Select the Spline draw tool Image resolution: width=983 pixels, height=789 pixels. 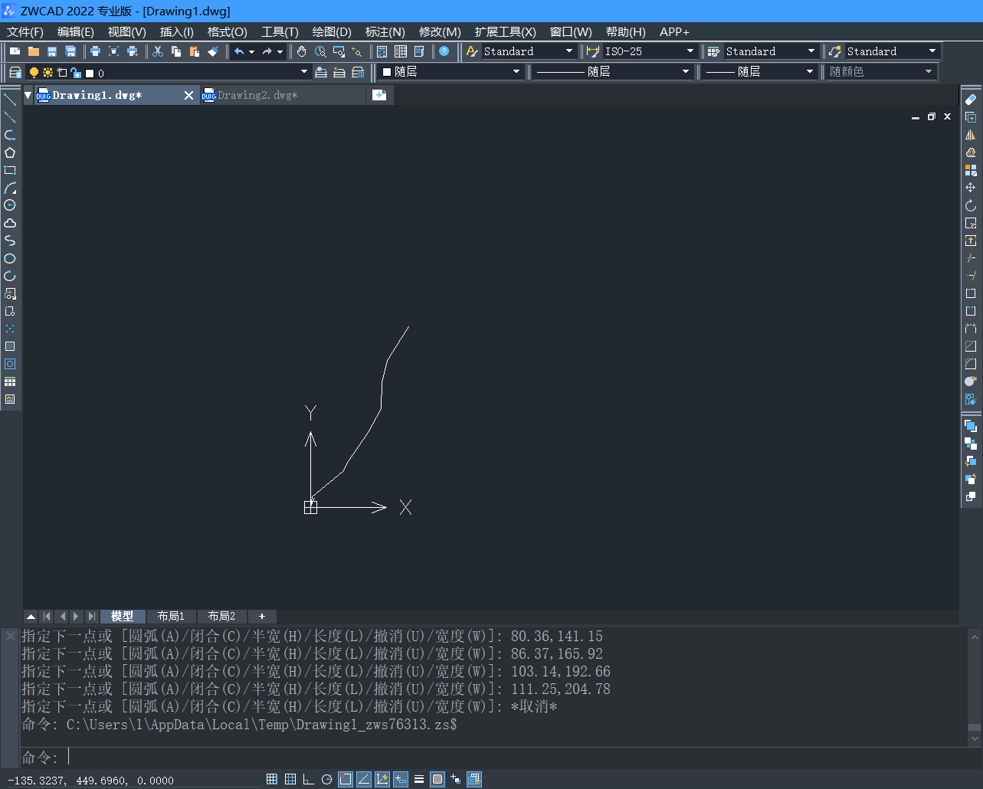tap(10, 241)
